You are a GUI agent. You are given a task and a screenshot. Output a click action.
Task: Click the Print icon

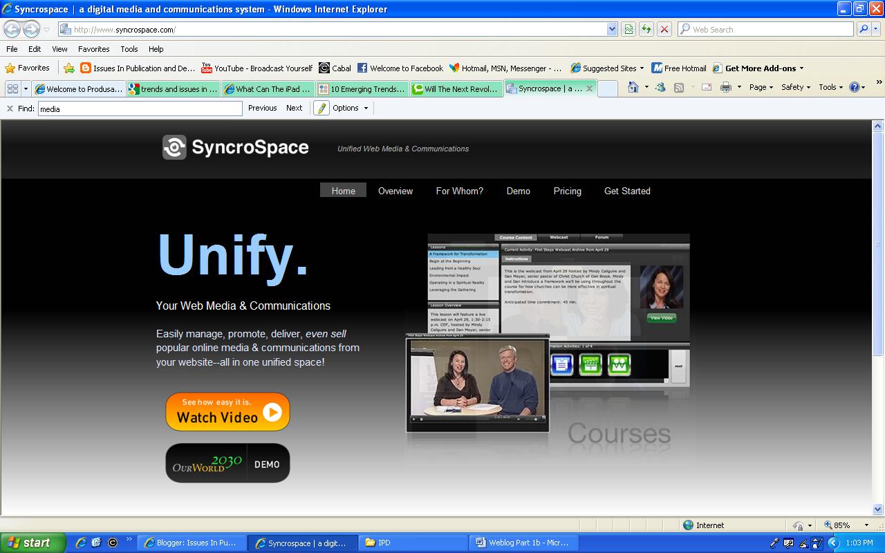[725, 87]
